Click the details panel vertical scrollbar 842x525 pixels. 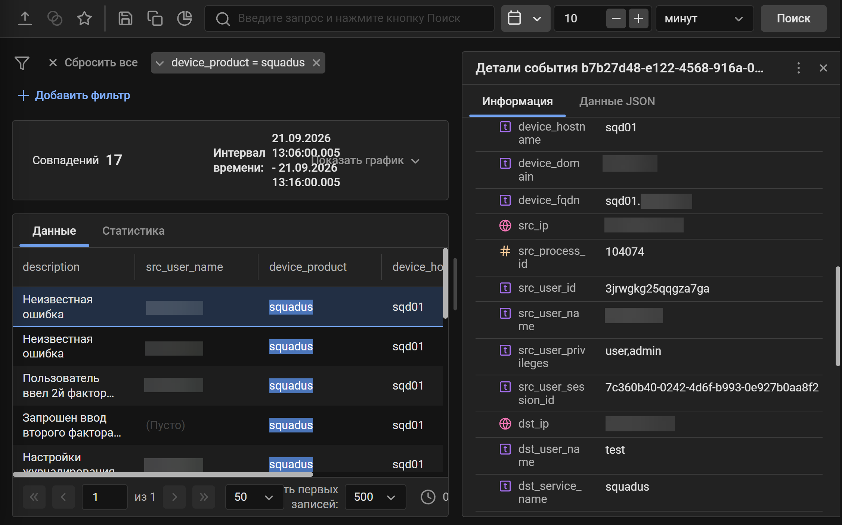838,316
